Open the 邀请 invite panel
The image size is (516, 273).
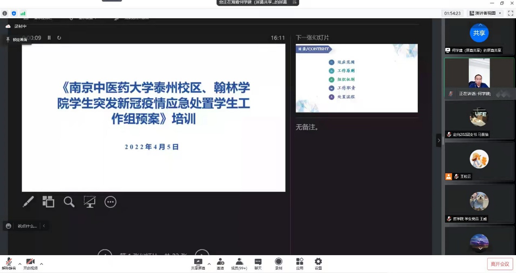(x=220, y=264)
